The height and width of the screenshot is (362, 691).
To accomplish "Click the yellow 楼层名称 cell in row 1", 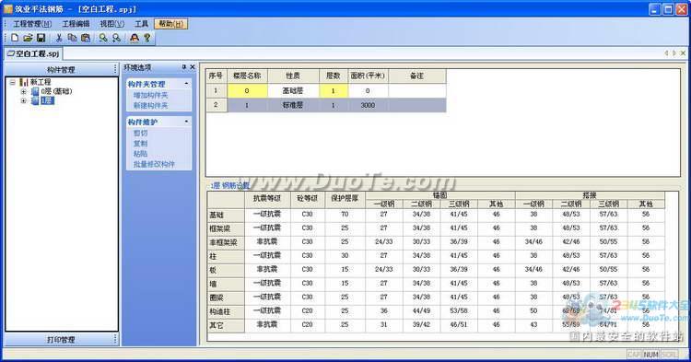I will (x=247, y=90).
